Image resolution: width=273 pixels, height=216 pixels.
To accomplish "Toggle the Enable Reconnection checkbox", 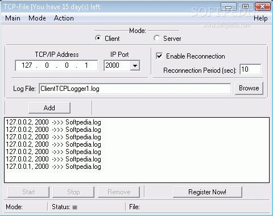I will click(x=159, y=56).
